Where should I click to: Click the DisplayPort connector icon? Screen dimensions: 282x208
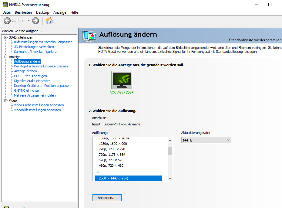(96, 124)
